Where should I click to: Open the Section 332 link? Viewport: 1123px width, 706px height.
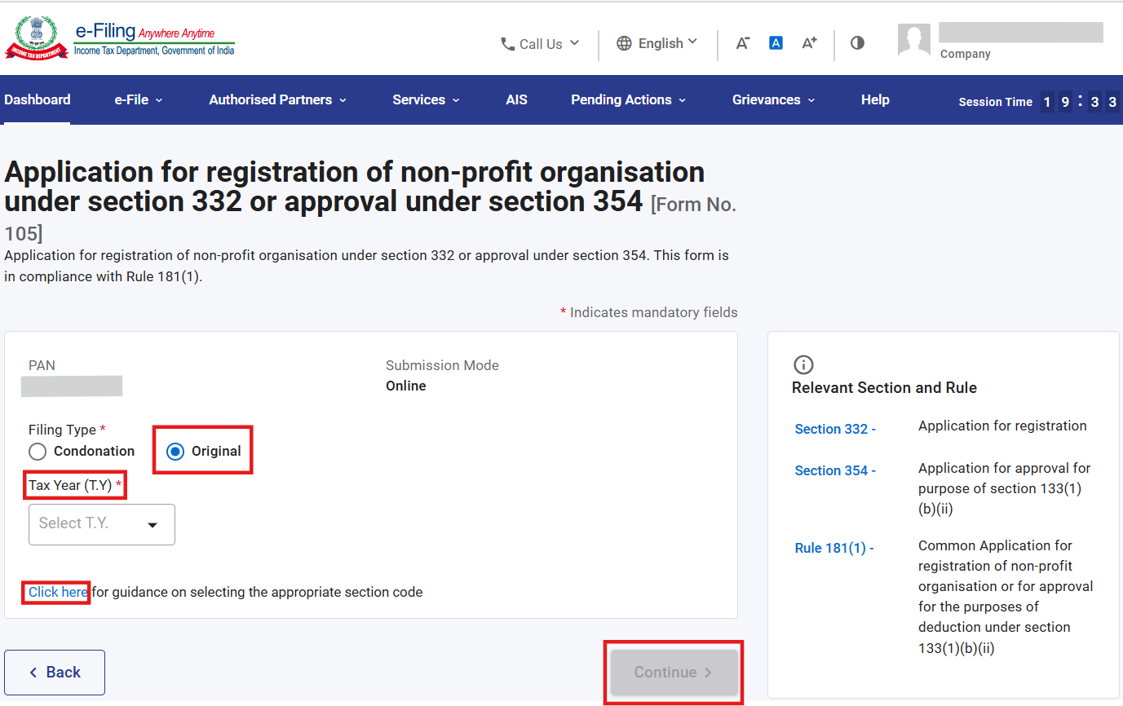(x=835, y=429)
